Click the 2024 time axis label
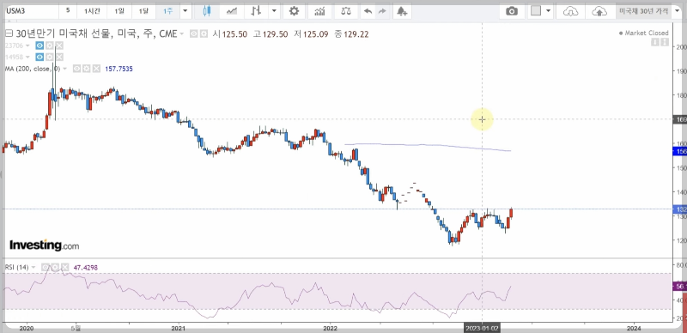Image resolution: width=687 pixels, height=333 pixels. click(x=634, y=328)
